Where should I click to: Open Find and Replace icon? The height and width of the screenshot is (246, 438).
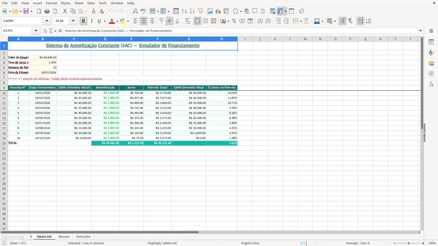135,11
